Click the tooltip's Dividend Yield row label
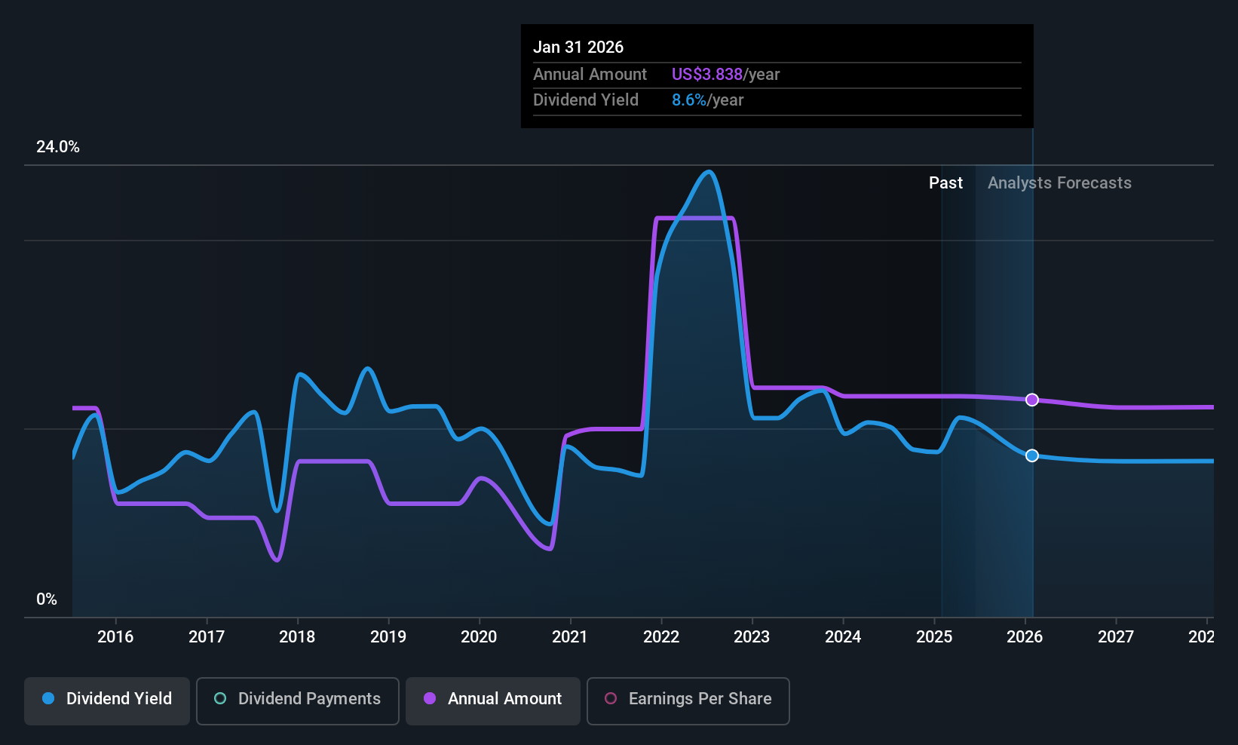 point(586,100)
